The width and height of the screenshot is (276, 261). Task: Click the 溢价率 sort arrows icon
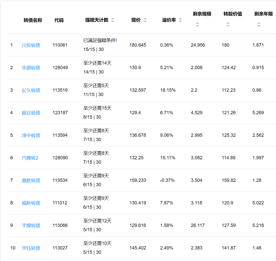[x=180, y=20]
